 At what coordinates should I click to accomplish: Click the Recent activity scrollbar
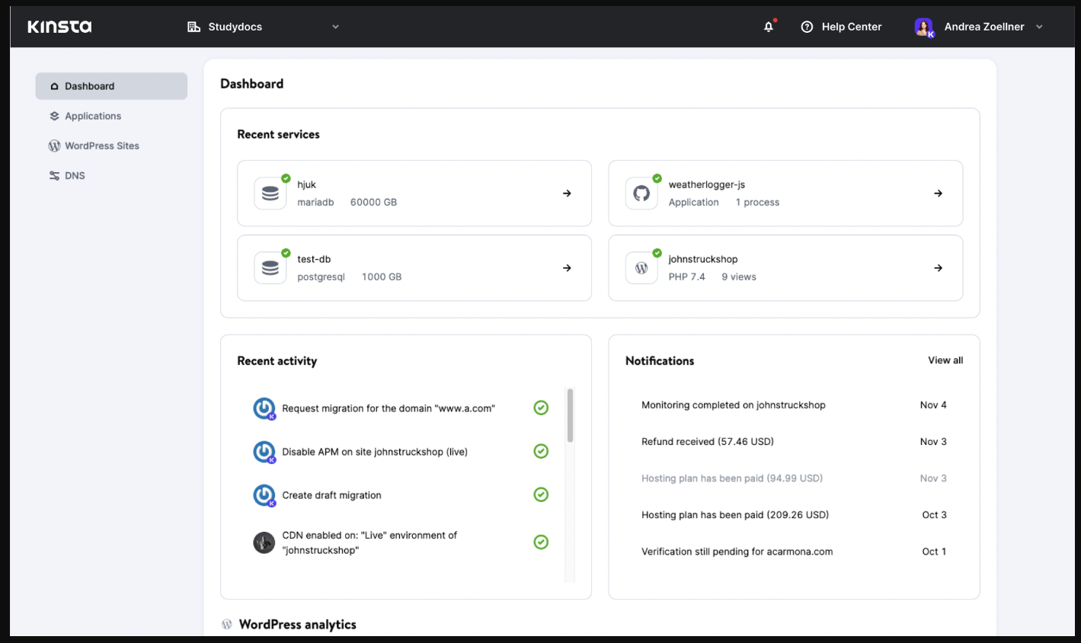[570, 415]
